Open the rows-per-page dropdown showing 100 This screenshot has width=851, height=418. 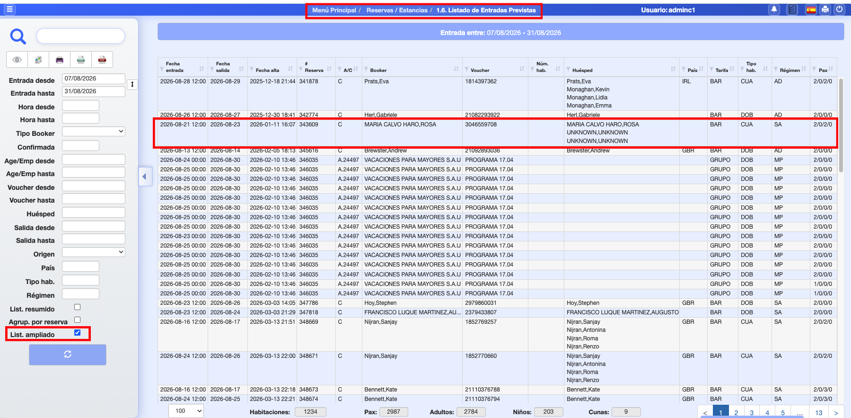pos(186,411)
